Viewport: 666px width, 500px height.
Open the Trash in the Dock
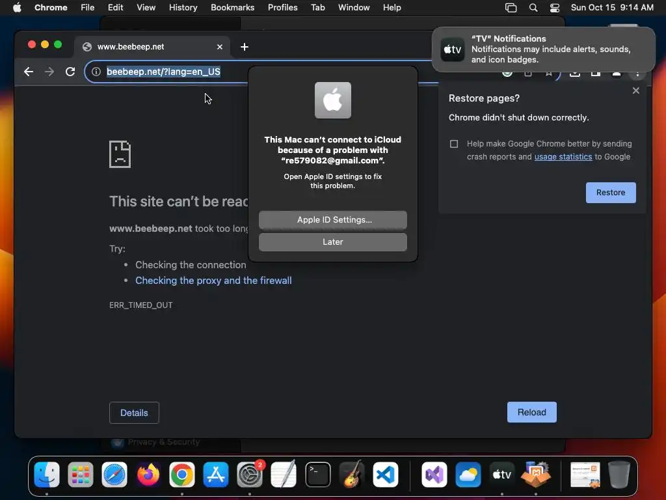pyautogui.click(x=619, y=474)
